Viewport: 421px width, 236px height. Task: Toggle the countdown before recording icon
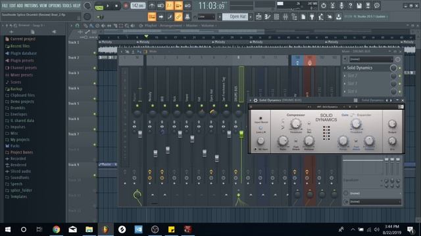click(x=170, y=6)
